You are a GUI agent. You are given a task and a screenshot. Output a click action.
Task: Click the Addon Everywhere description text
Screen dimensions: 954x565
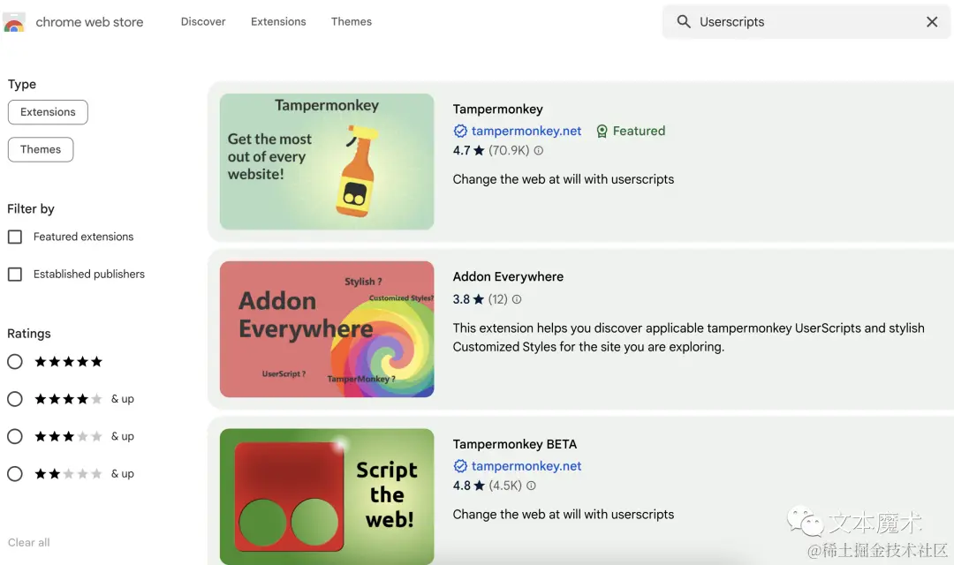689,337
